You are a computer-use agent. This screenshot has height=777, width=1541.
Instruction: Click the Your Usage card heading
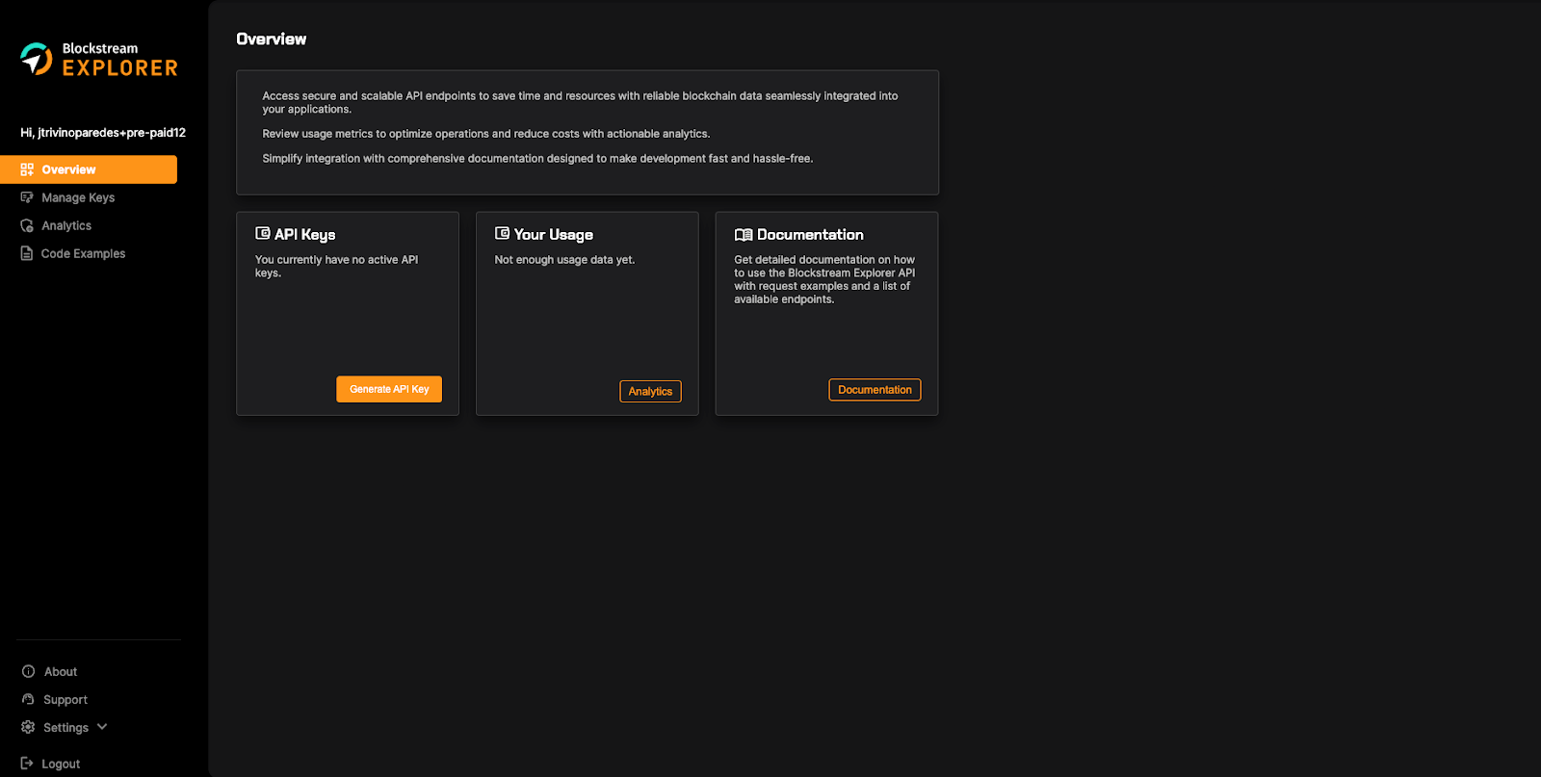[x=553, y=234]
